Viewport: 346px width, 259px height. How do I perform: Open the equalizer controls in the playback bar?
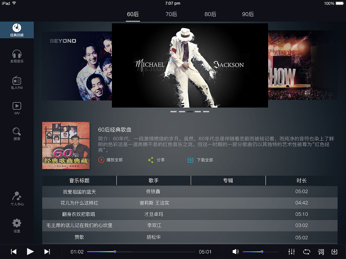pos(291,251)
